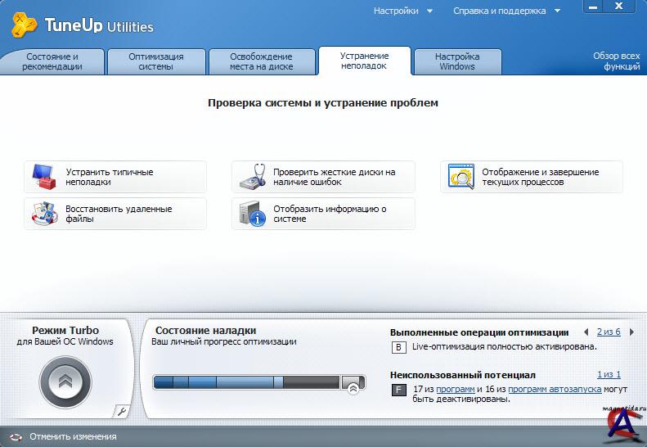The width and height of the screenshot is (647, 447).
Task: Open the hard disk check stethoscope icon
Action: pos(251,177)
